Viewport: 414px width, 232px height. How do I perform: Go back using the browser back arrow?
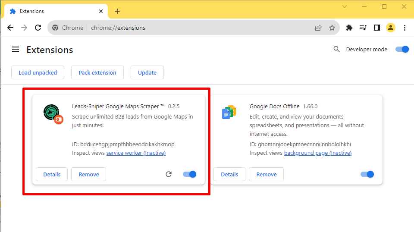tap(10, 28)
